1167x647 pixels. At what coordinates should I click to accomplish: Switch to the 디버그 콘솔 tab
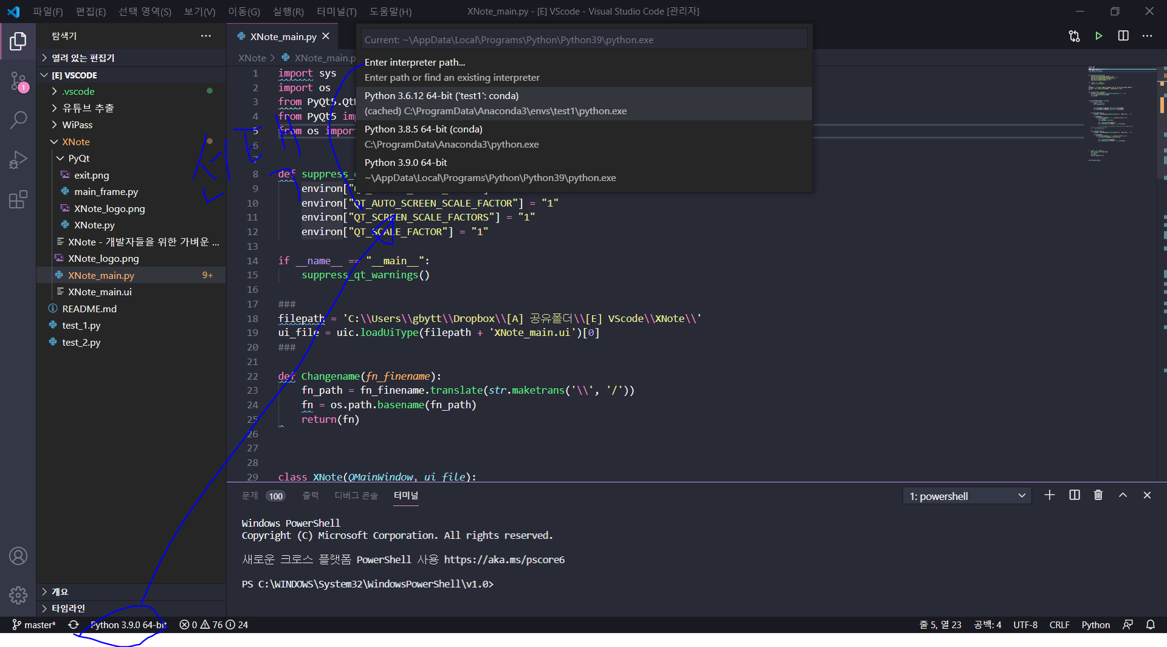tap(356, 496)
